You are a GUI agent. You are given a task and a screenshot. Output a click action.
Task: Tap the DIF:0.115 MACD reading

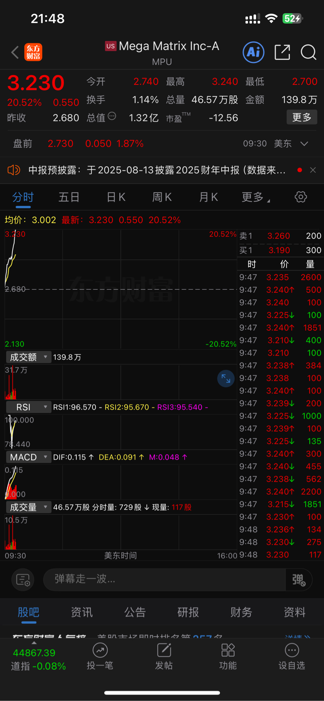[x=73, y=457]
